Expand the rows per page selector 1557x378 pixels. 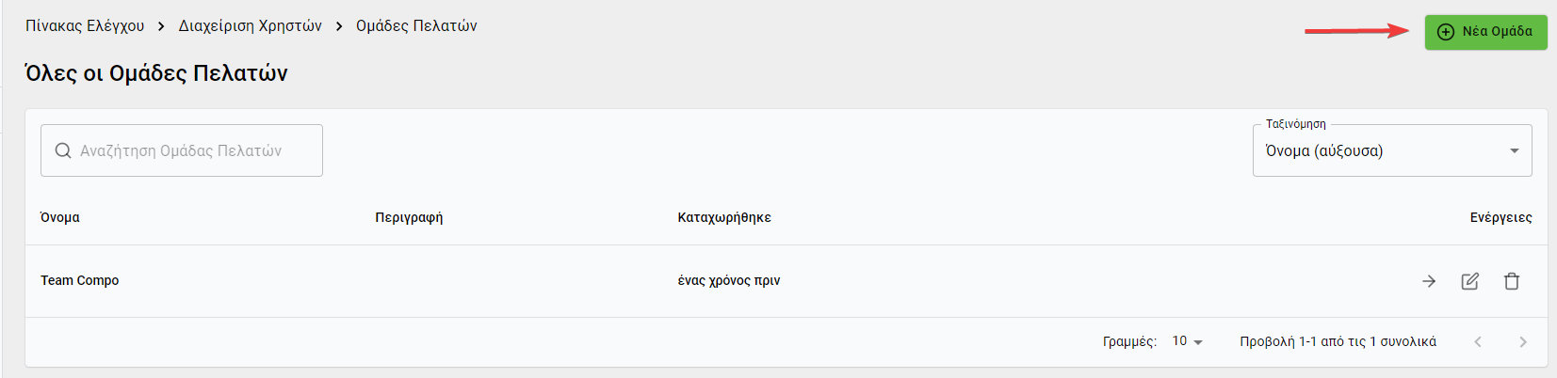1188,341
